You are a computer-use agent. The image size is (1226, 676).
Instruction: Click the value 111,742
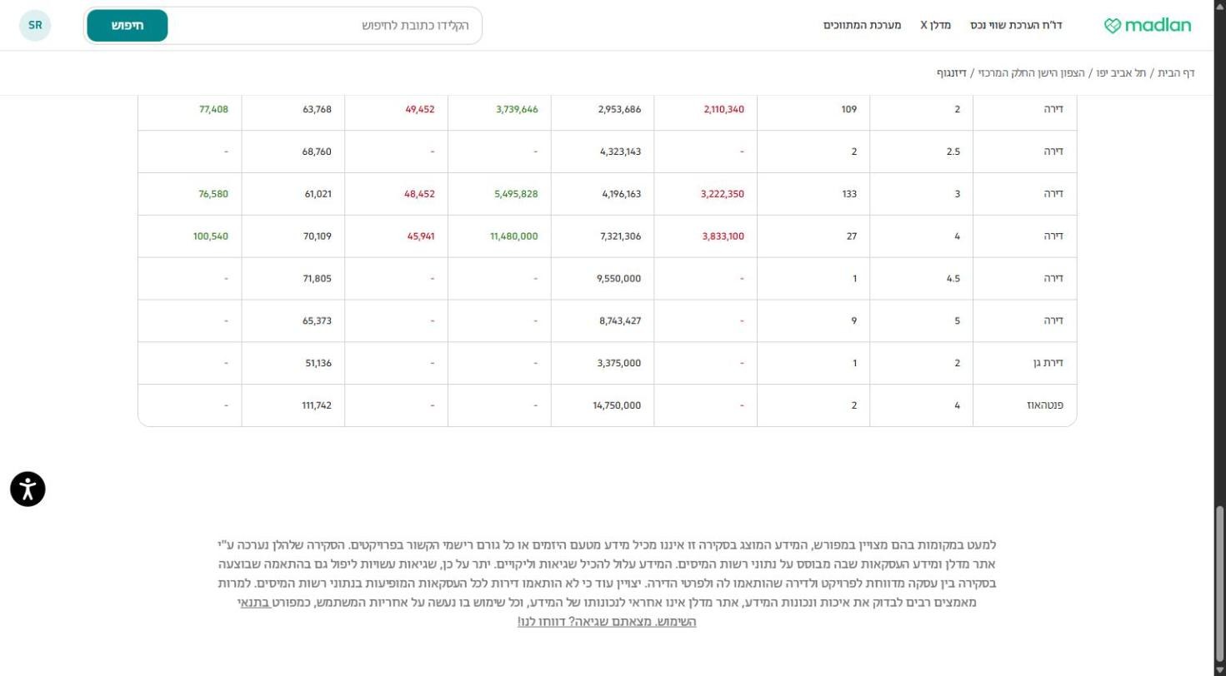(x=317, y=405)
